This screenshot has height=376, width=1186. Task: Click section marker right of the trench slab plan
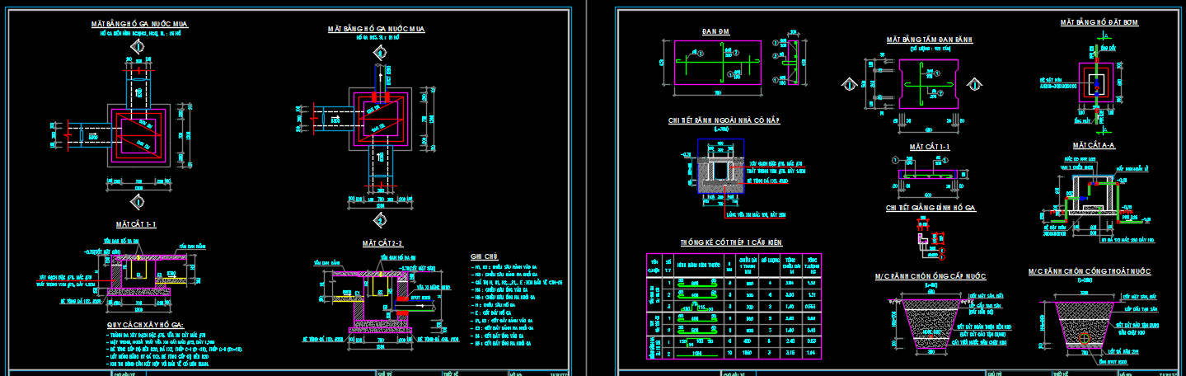point(974,85)
